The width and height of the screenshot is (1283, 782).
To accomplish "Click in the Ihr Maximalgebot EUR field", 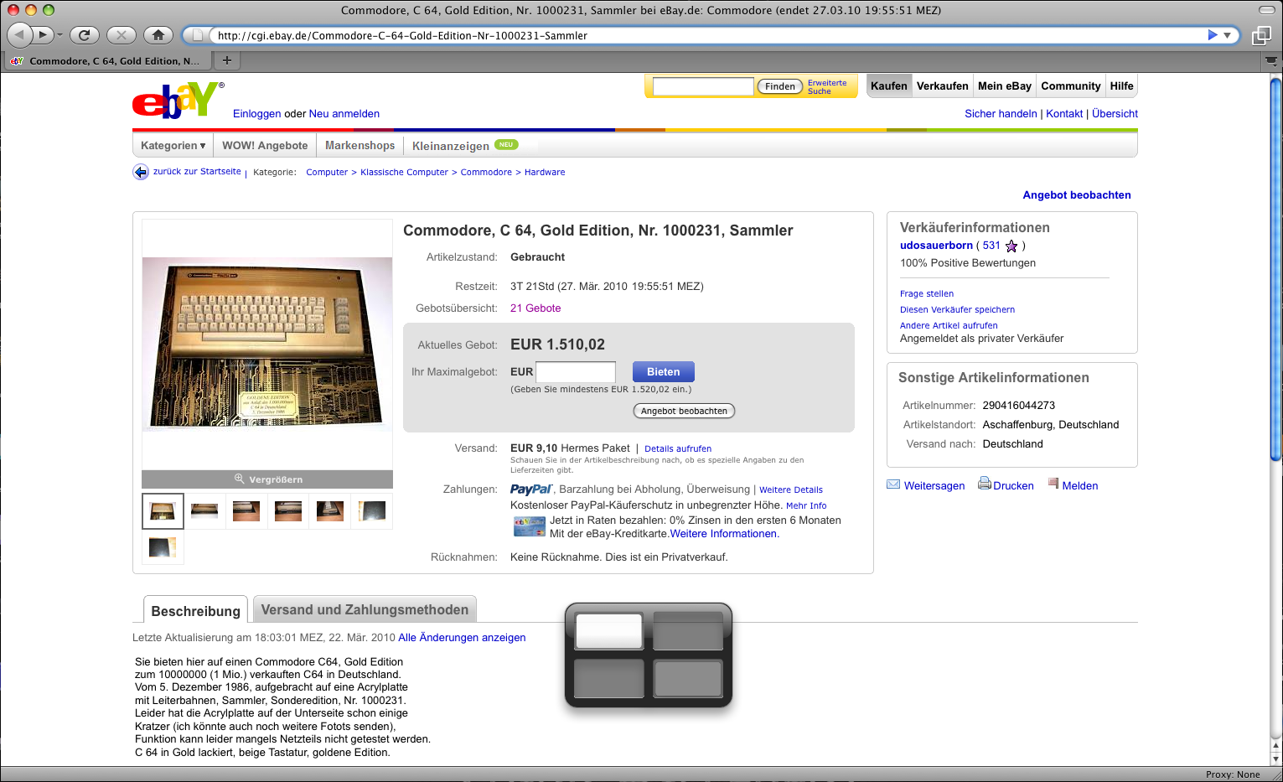I will (x=576, y=372).
